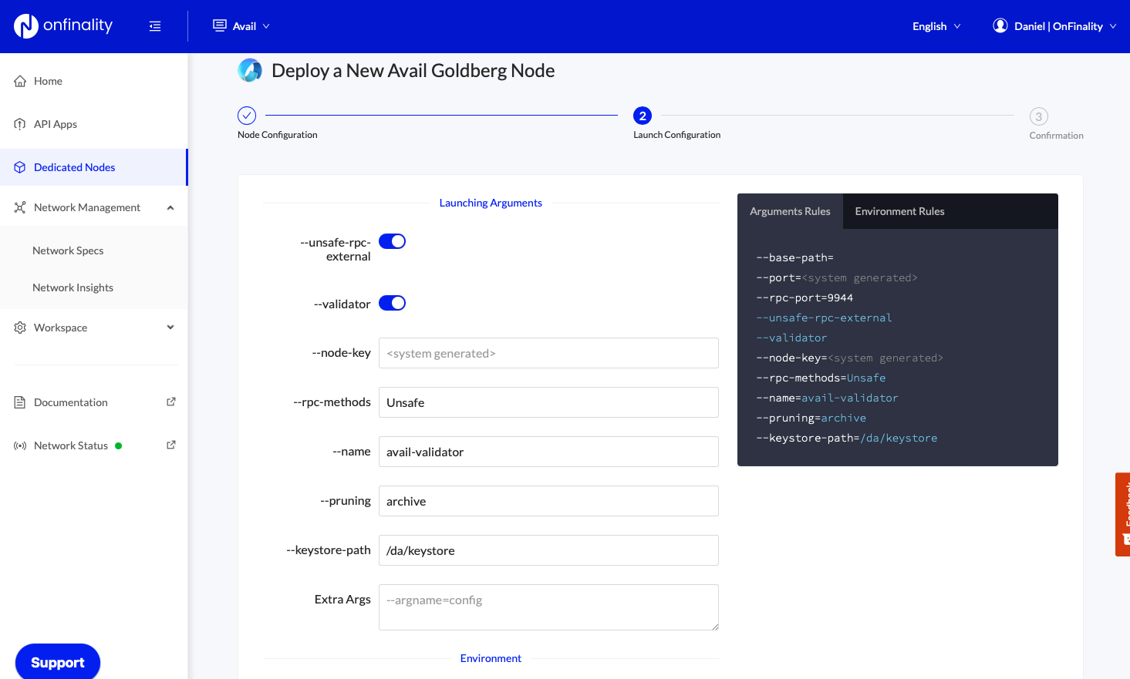Viewport: 1130px width, 679px height.
Task: Open the English language selector
Action: [936, 26]
